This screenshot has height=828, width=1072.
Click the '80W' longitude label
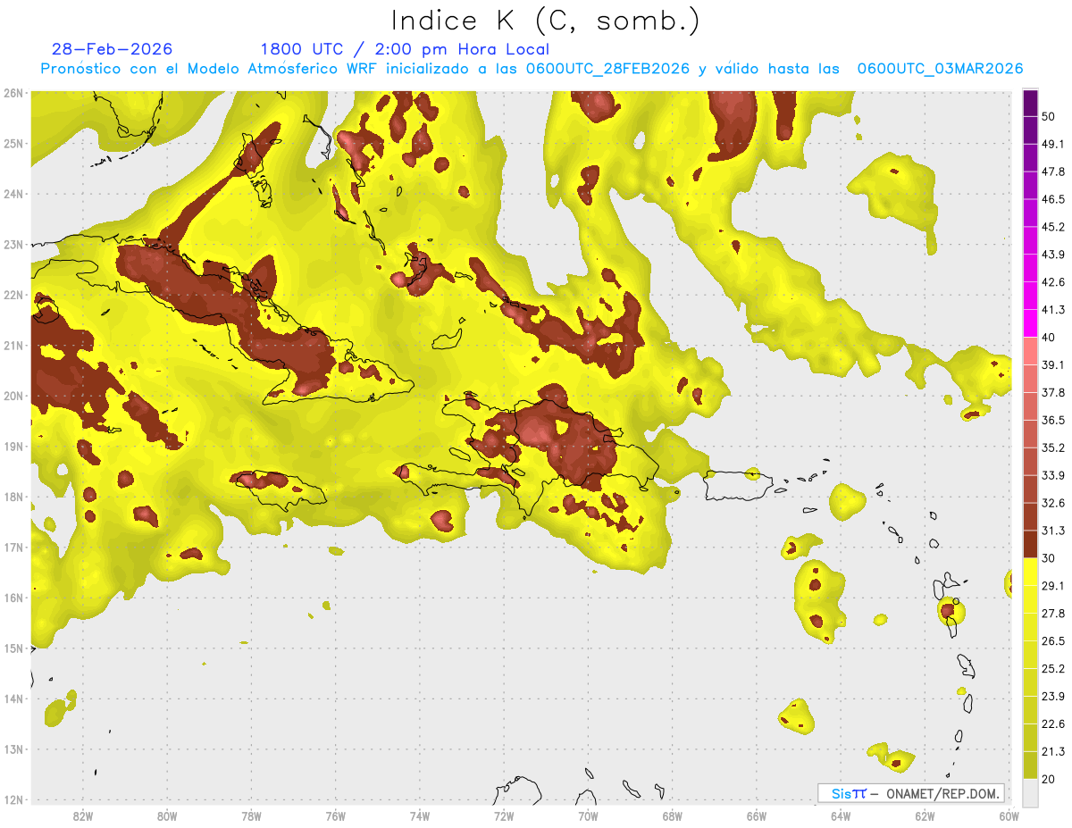click(x=166, y=815)
